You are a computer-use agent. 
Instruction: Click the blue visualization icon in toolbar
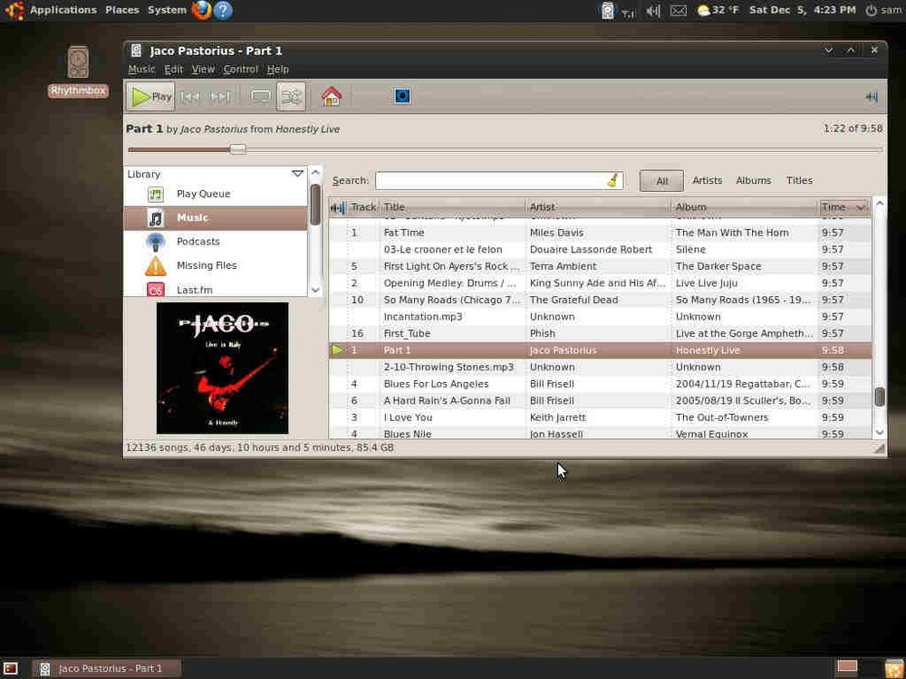pos(402,96)
